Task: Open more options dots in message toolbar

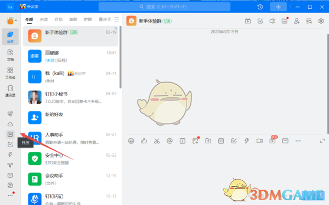Action: click(298, 141)
